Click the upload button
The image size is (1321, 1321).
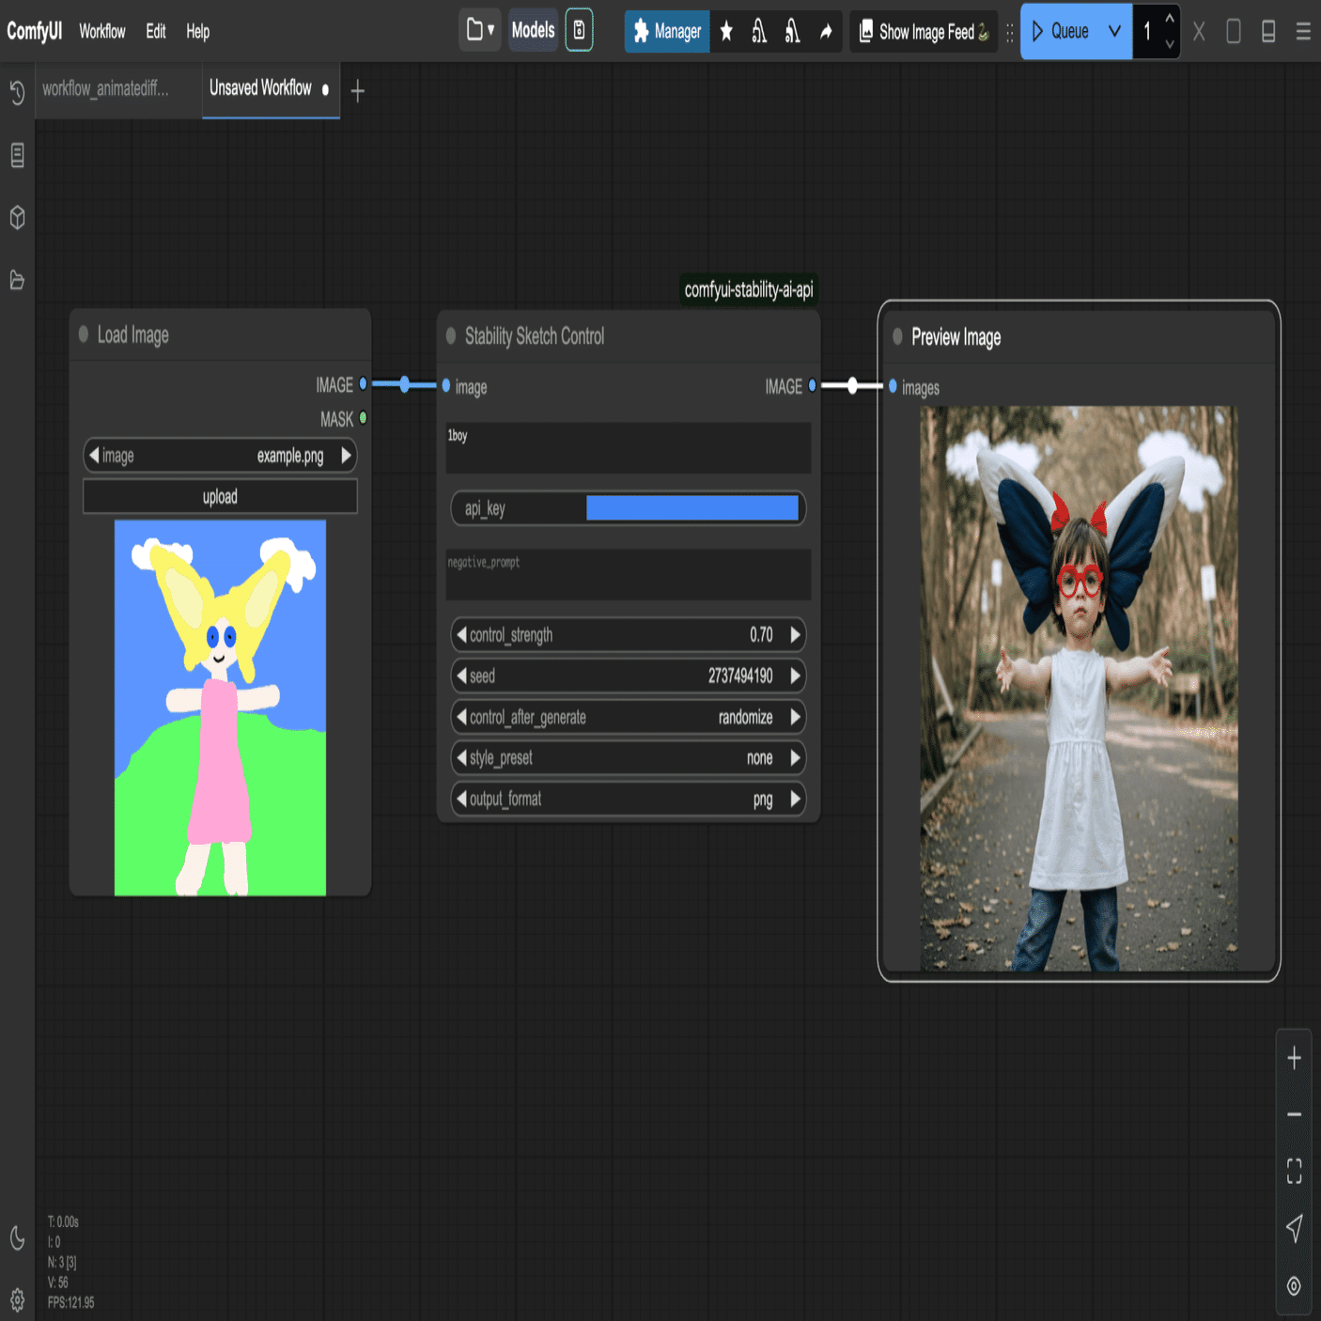pos(220,497)
